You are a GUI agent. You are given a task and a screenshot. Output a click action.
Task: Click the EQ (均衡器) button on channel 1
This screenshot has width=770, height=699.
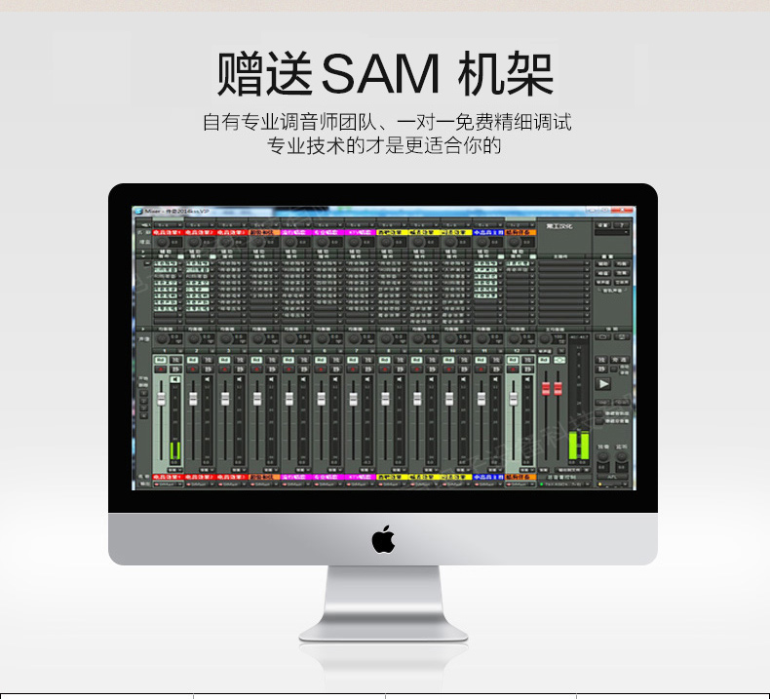point(166,329)
